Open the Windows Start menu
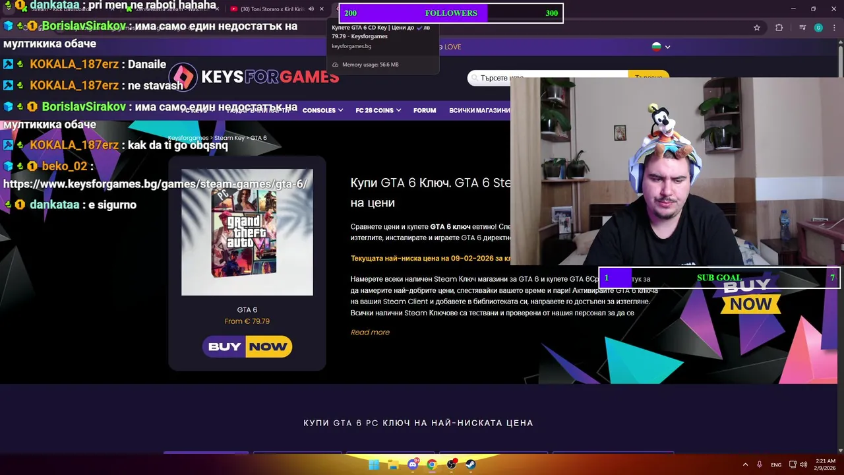Viewport: 844px width, 475px height. tap(374, 464)
